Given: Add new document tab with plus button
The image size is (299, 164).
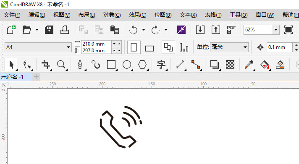Looking at the screenshot, I should point(36,77).
